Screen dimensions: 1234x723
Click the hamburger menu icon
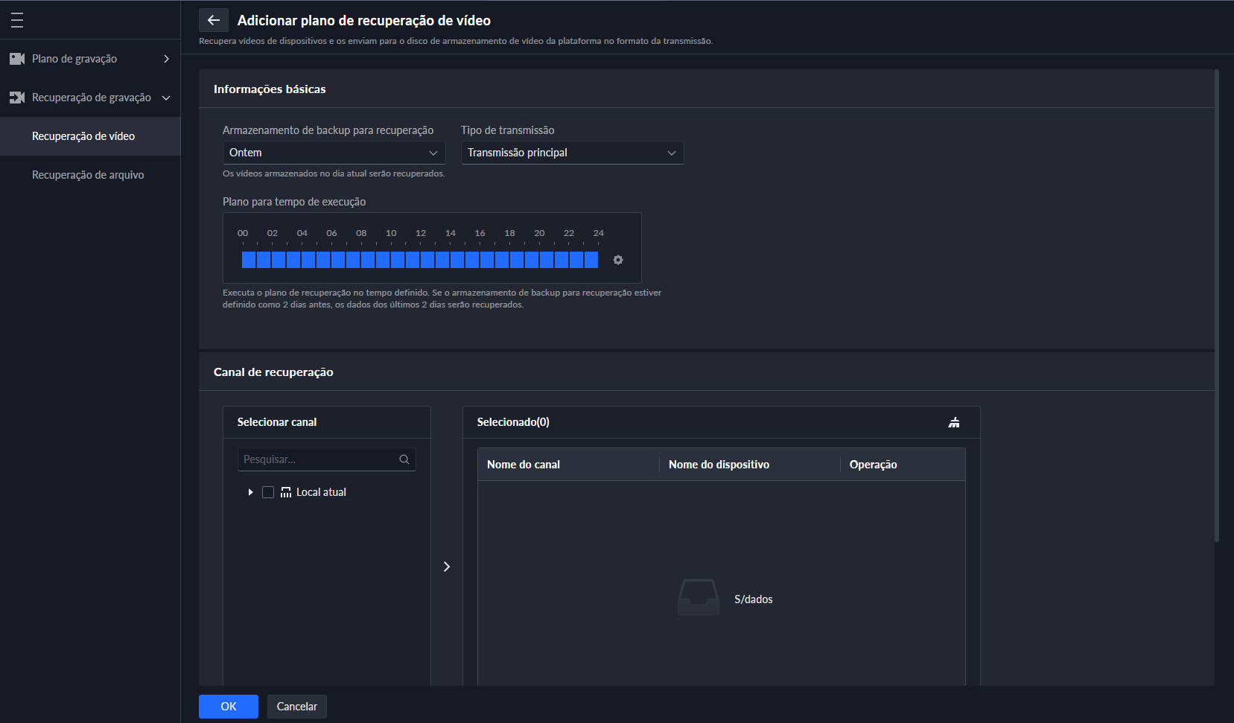(x=17, y=20)
